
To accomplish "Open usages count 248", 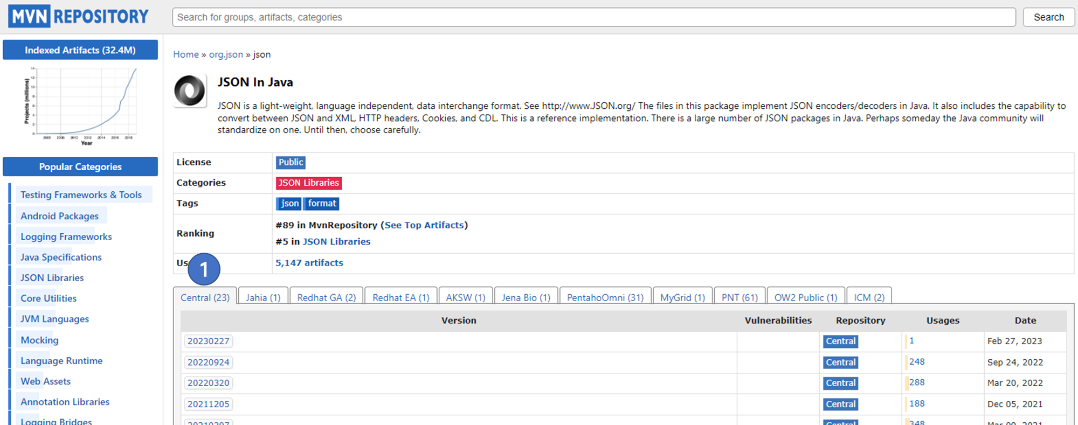I will [x=917, y=362].
